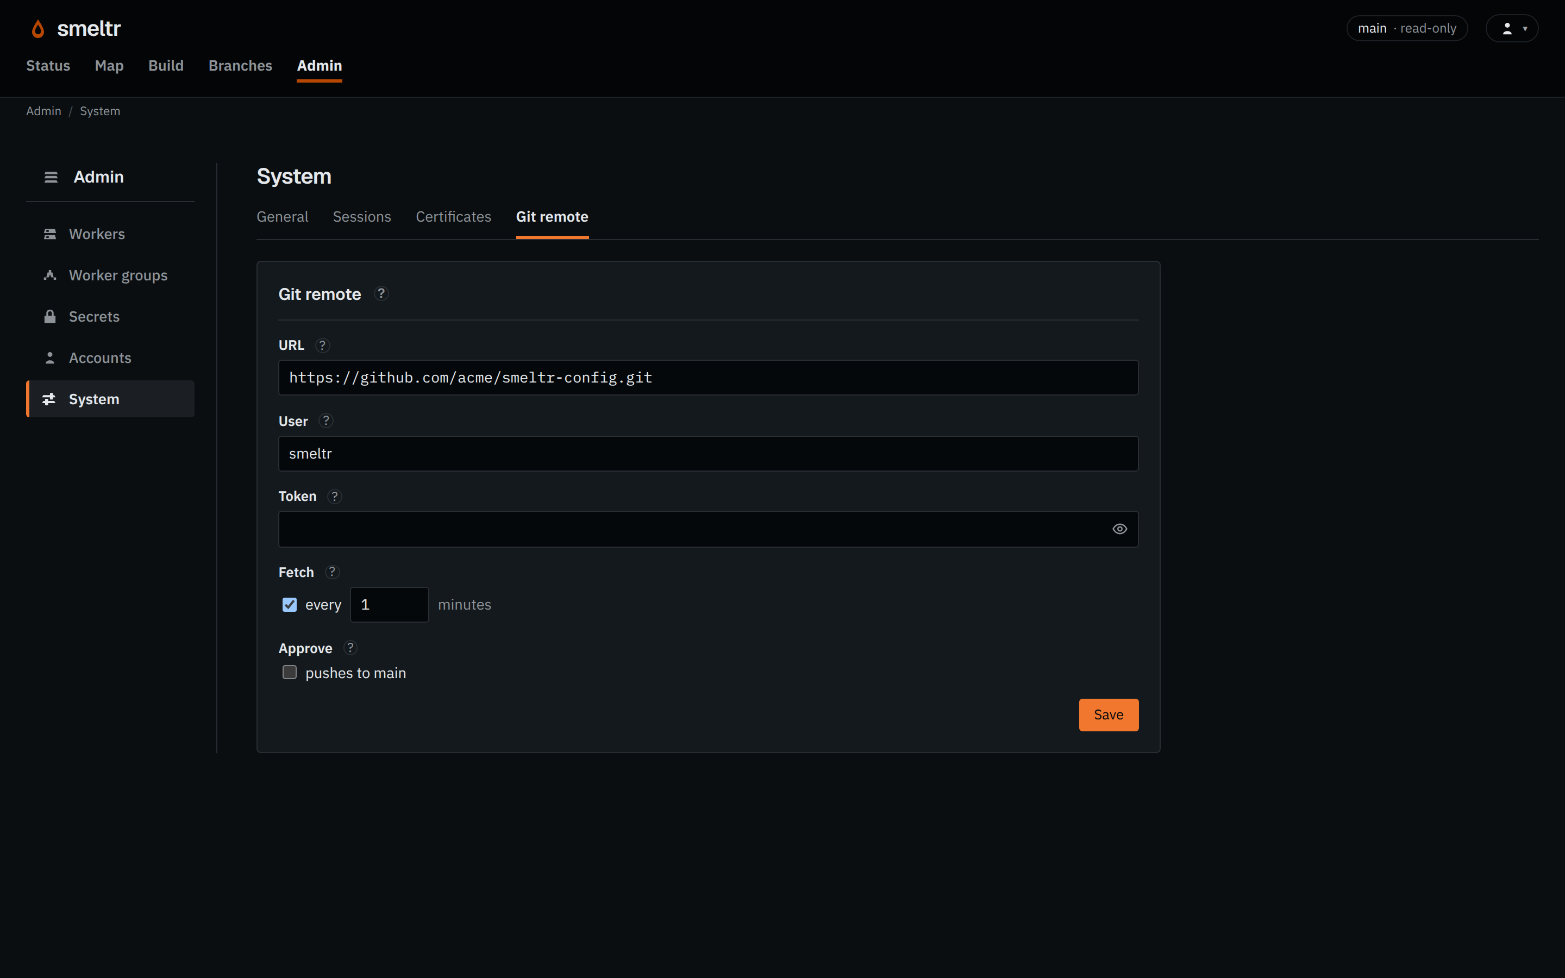
Task: Show help for the User field
Action: (326, 421)
